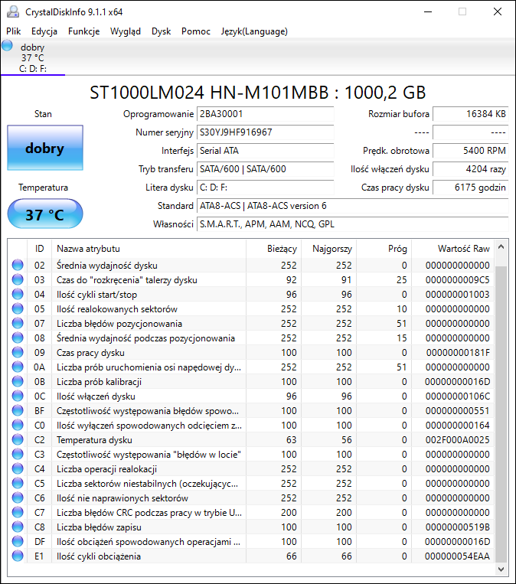The width and height of the screenshot is (516, 584).
Task: Click status orb for attribute C3 row
Action: pos(18,454)
